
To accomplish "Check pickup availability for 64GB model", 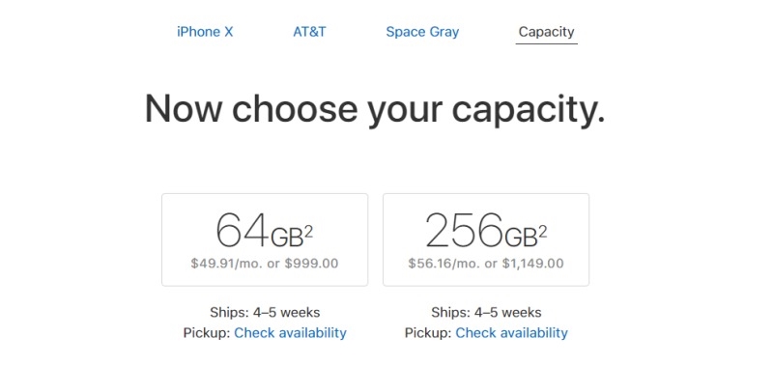I will [x=291, y=333].
